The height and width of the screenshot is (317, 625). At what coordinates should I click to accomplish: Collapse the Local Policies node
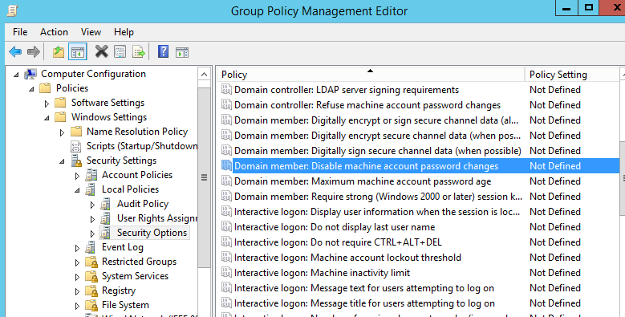[77, 190]
